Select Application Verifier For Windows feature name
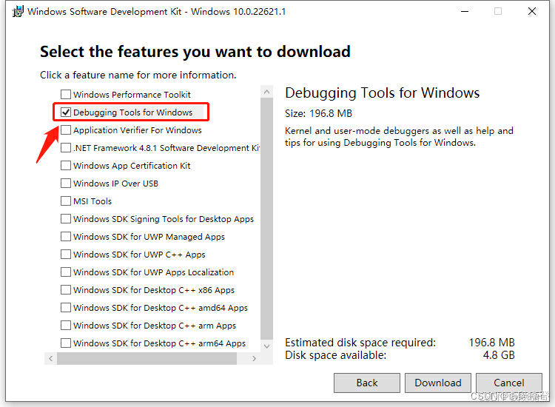This screenshot has height=407, width=555. [x=138, y=130]
